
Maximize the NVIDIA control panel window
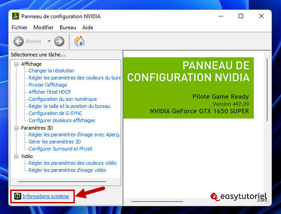click(x=241, y=16)
